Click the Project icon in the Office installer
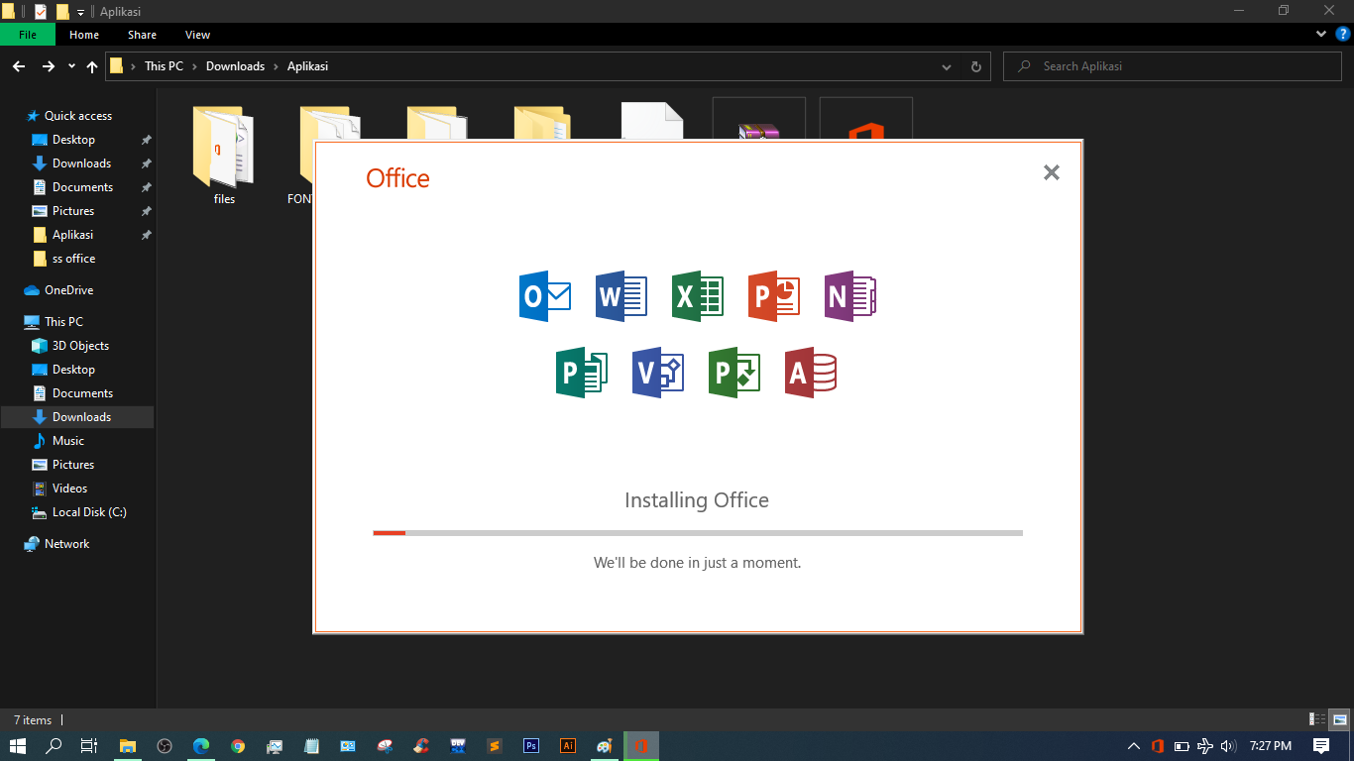This screenshot has width=1354, height=761. (734, 373)
